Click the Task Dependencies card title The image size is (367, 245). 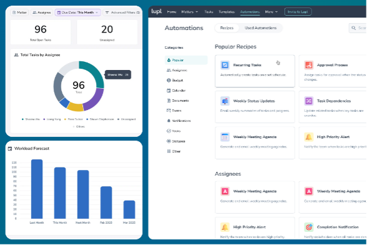click(x=334, y=101)
